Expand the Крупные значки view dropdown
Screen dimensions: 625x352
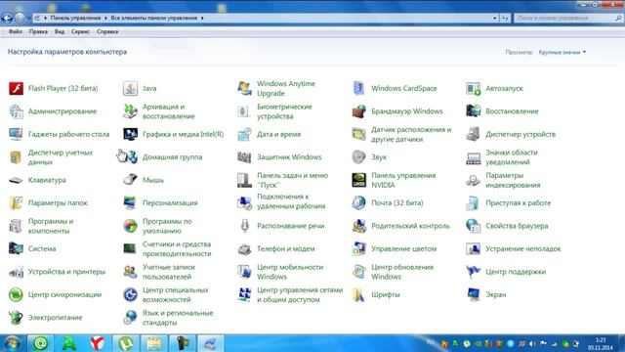click(x=562, y=52)
